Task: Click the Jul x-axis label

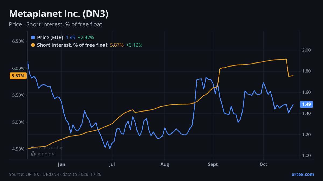Action: 112,164
